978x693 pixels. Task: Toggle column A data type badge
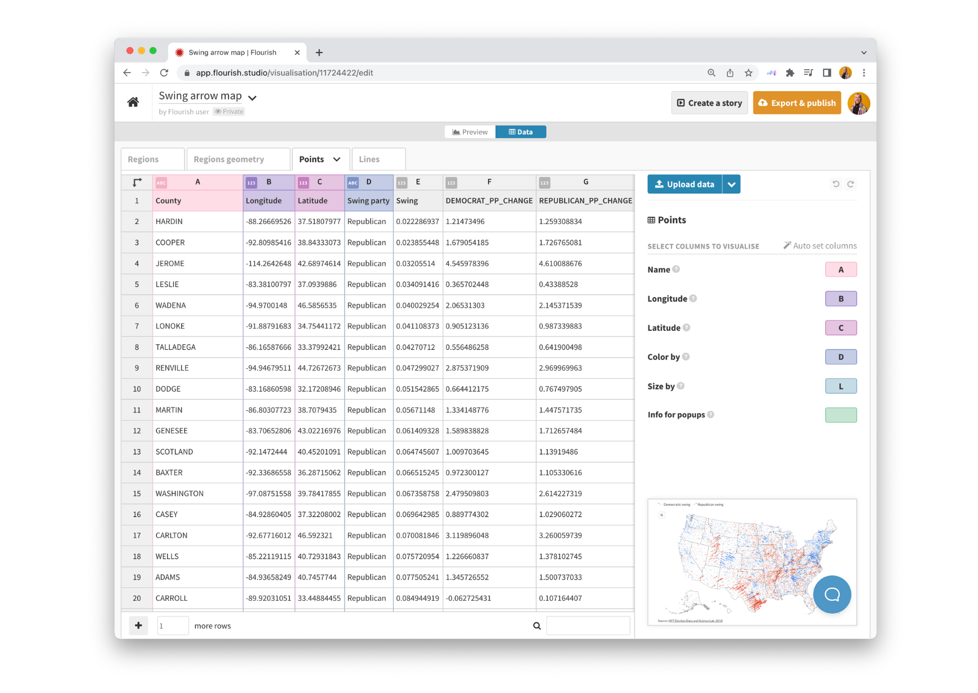[161, 182]
